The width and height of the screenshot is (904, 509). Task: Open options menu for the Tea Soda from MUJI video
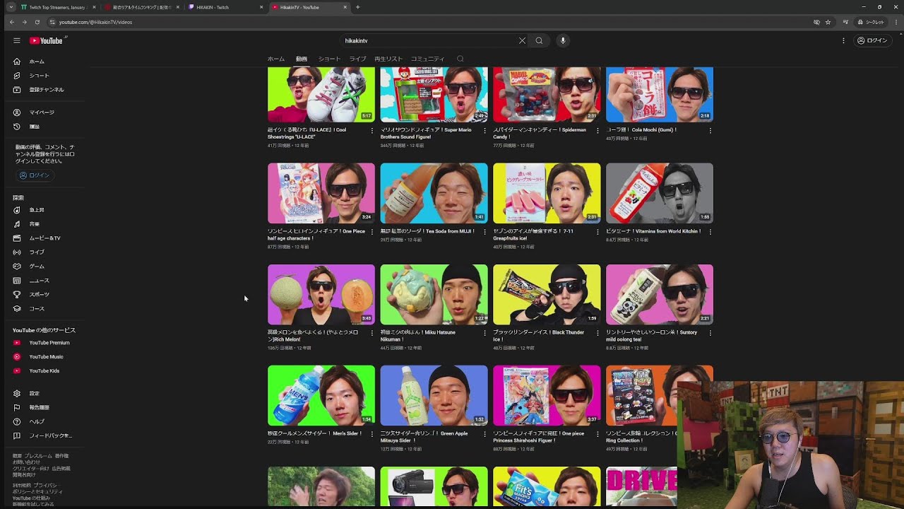coord(484,232)
